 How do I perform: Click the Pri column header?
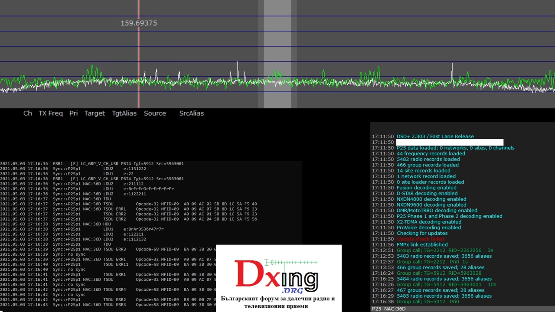coord(74,113)
